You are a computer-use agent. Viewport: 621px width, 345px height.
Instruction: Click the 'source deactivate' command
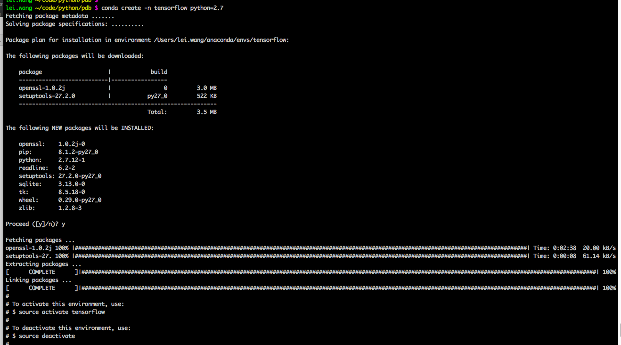click(47, 336)
